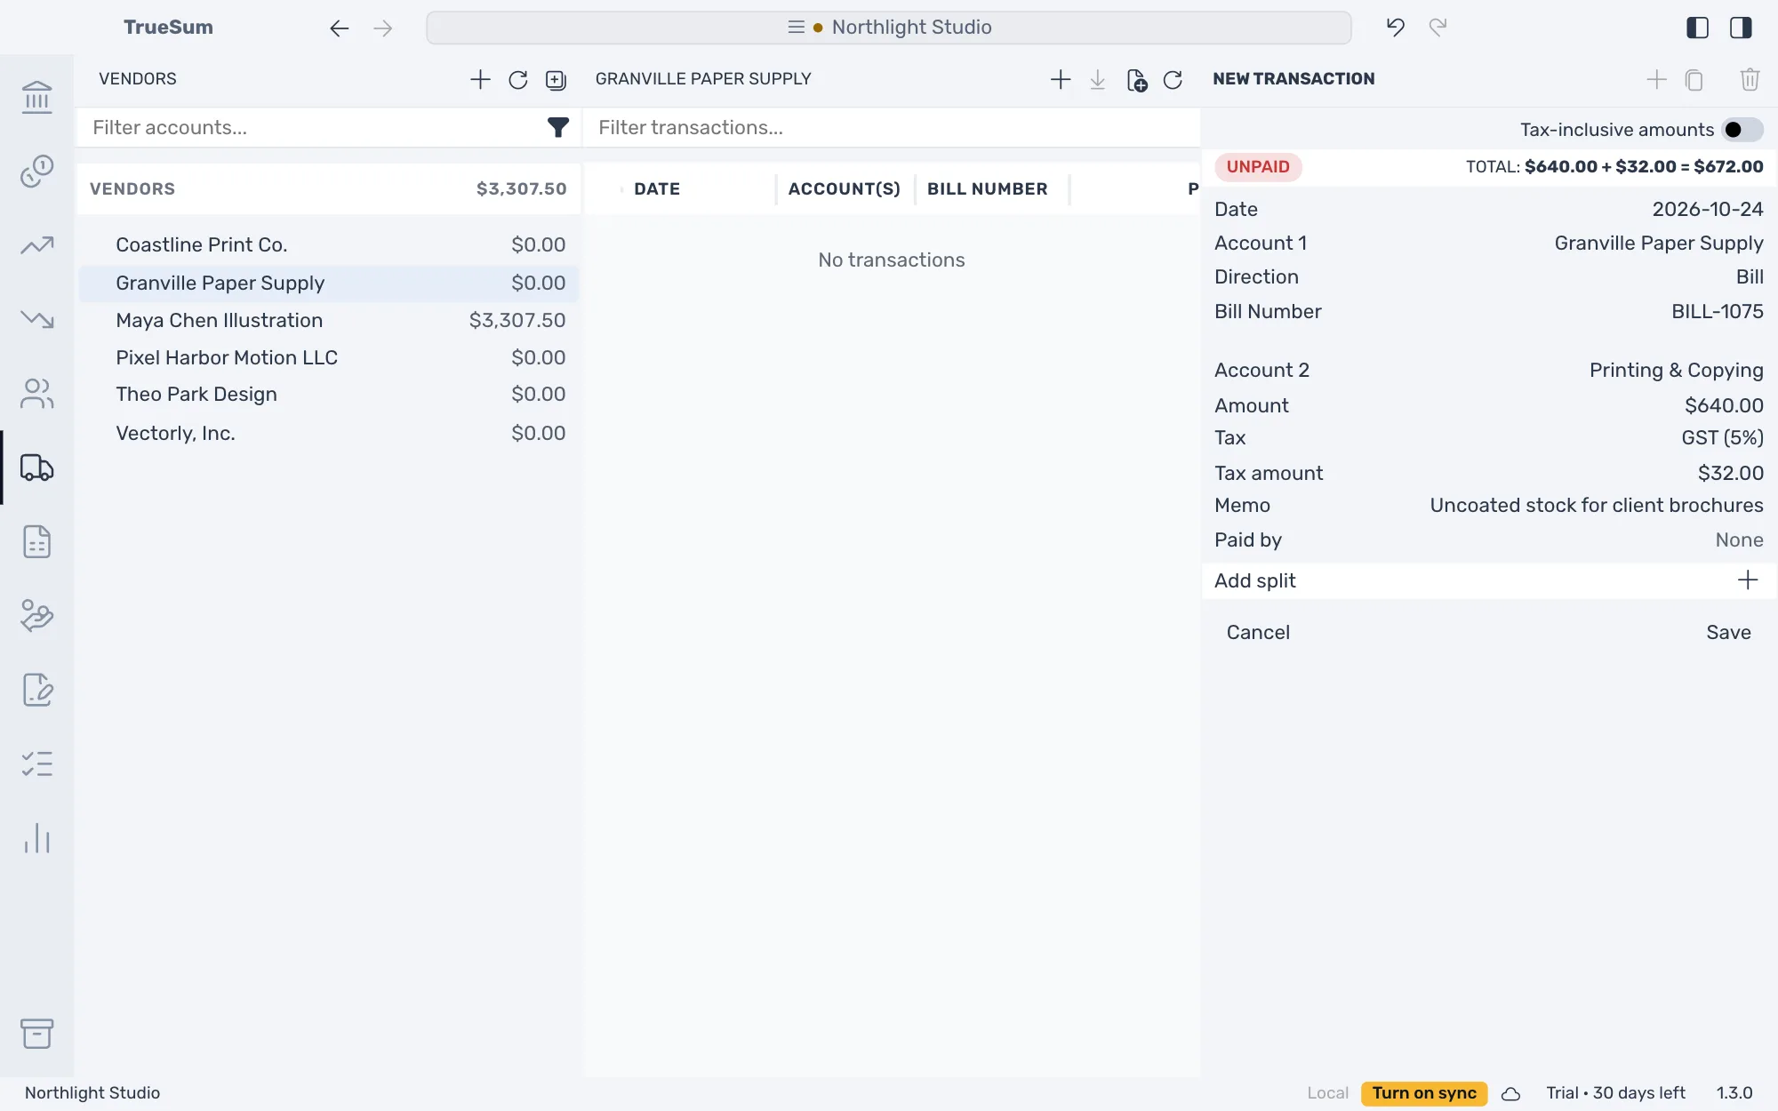The height and width of the screenshot is (1111, 1778).
Task: Click the ACCOUNT(S) column header
Action: 845,189
